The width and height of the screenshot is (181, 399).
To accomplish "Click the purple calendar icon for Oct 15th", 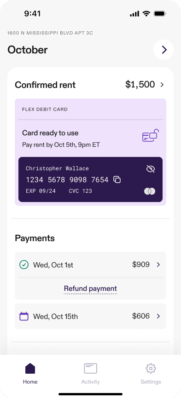I will pyautogui.click(x=24, y=316).
